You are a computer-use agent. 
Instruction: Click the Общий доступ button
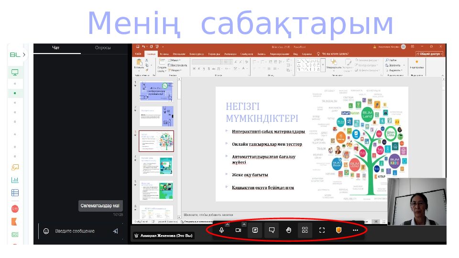point(430,54)
